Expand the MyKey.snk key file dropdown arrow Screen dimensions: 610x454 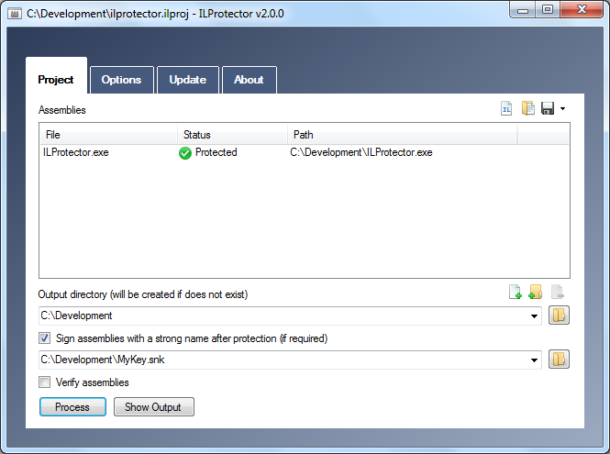point(535,360)
